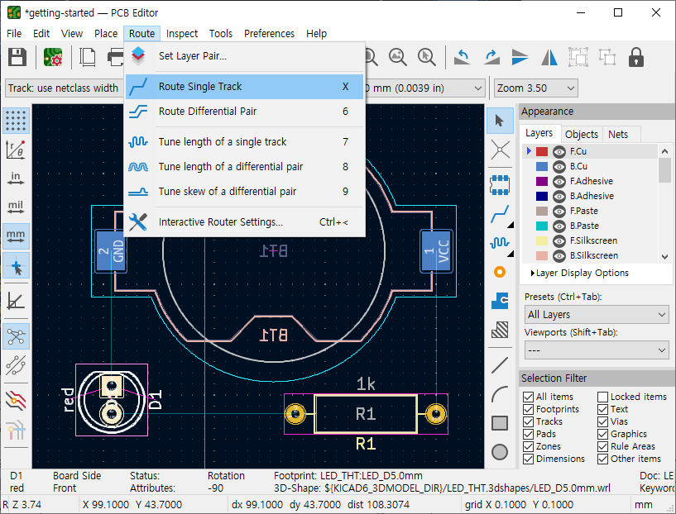
Task: Open the Presets All Layers dropdown
Action: point(597,315)
